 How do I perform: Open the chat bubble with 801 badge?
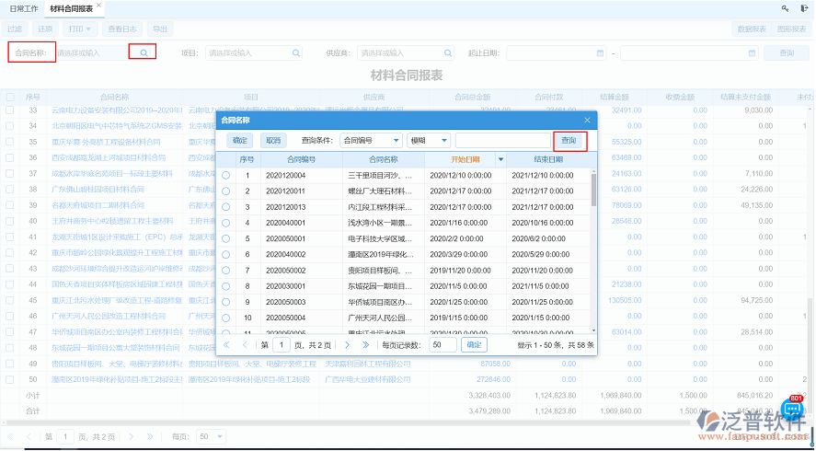[x=793, y=410]
